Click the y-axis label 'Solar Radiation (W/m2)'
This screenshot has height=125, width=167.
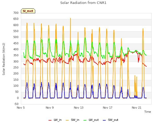pyautogui.click(x=4, y=59)
